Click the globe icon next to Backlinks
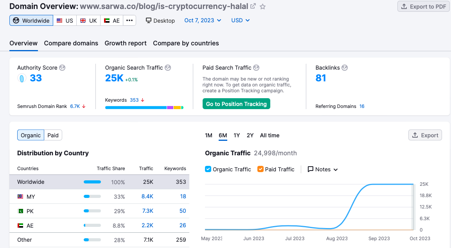The height and width of the screenshot is (248, 451). coord(345,68)
